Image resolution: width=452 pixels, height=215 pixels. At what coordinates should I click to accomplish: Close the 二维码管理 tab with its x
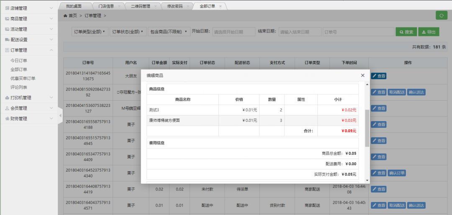[155, 6]
